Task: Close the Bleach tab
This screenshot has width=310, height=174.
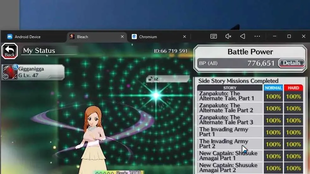Action: pyautogui.click(x=122, y=37)
